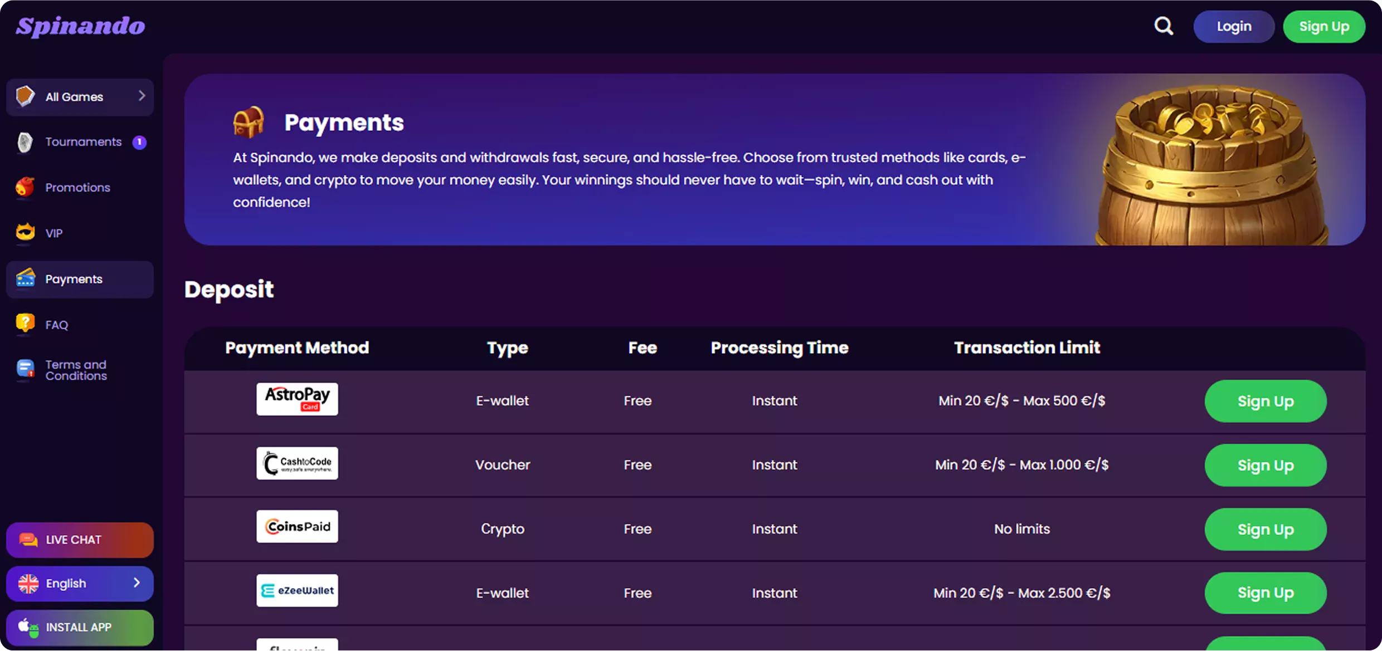
Task: Open the English language selector
Action: [x=80, y=583]
